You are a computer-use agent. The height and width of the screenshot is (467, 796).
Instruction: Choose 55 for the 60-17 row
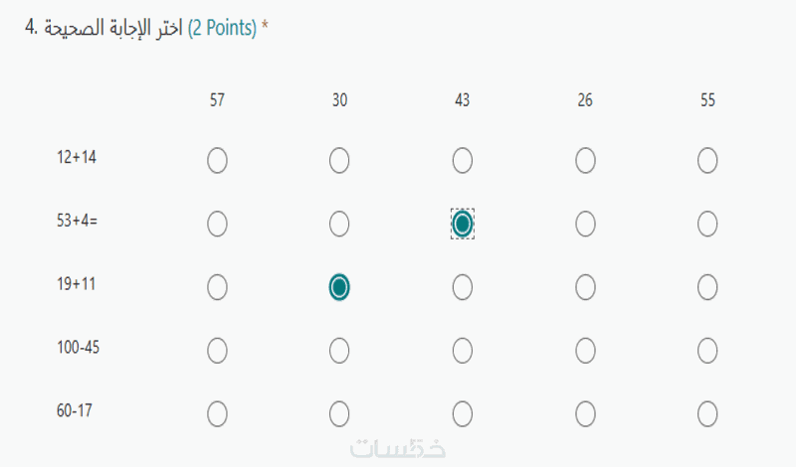[707, 412]
